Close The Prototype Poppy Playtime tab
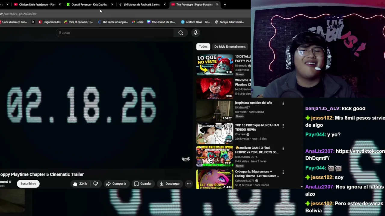385x216 pixels. click(217, 4)
